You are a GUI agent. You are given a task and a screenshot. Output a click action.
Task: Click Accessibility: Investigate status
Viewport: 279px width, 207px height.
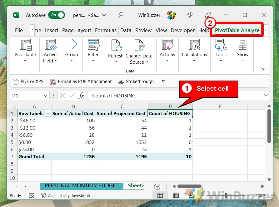click(66, 196)
